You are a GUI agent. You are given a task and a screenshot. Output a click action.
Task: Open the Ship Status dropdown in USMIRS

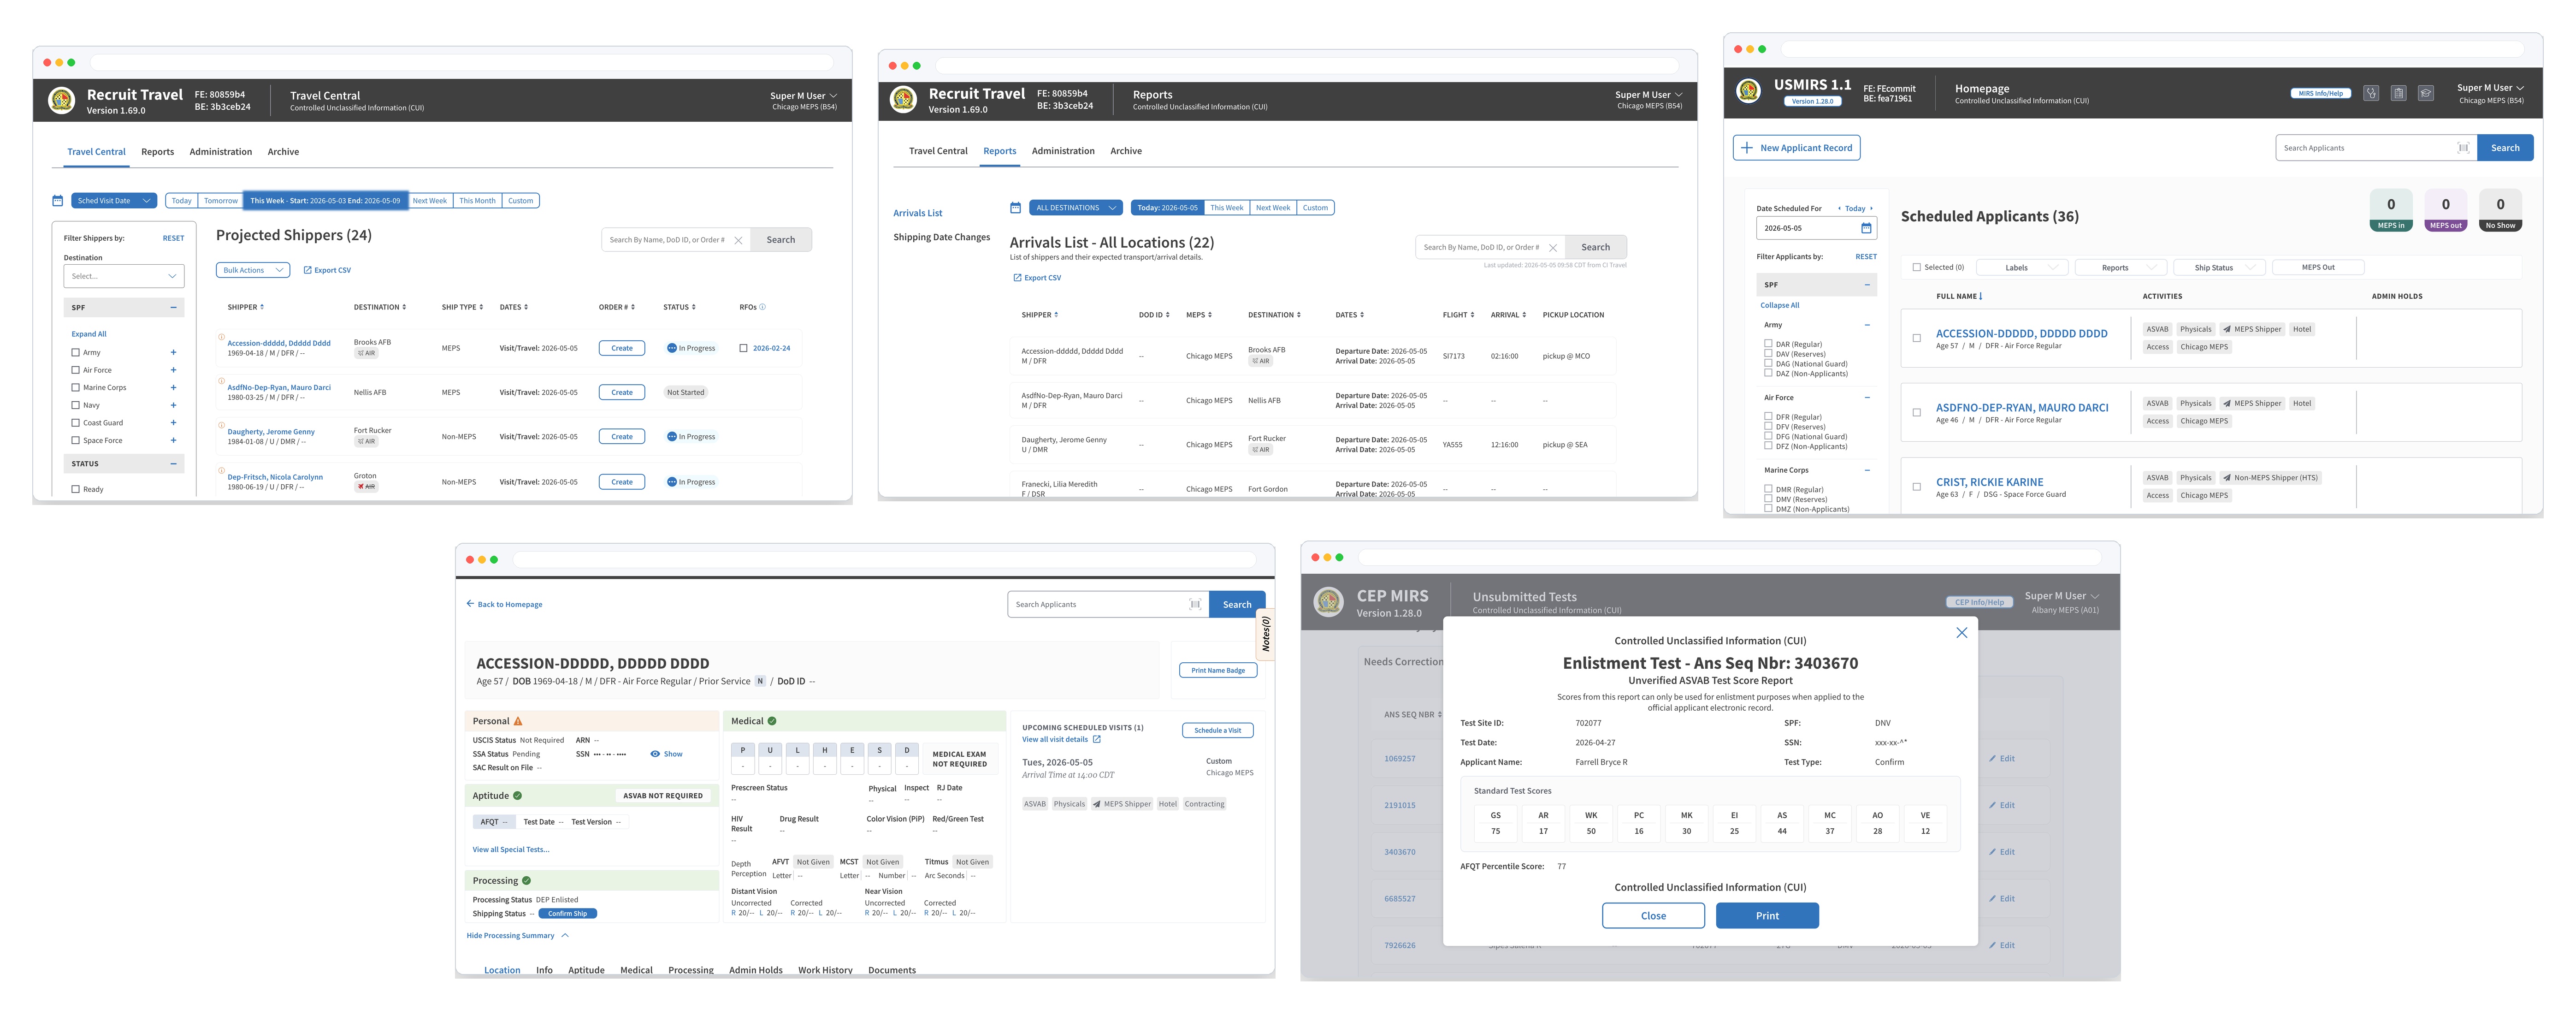pyautogui.click(x=2220, y=267)
